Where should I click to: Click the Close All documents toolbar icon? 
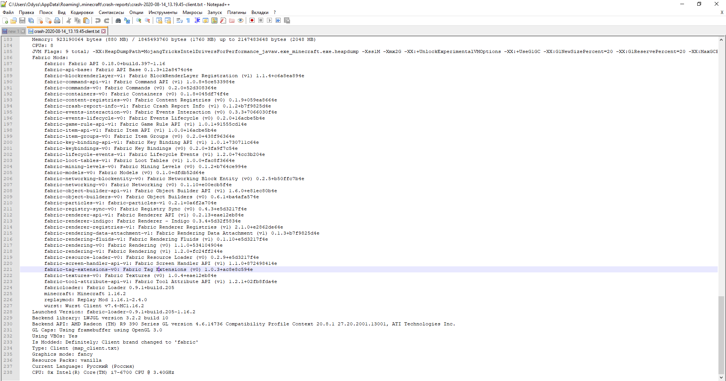pos(48,20)
